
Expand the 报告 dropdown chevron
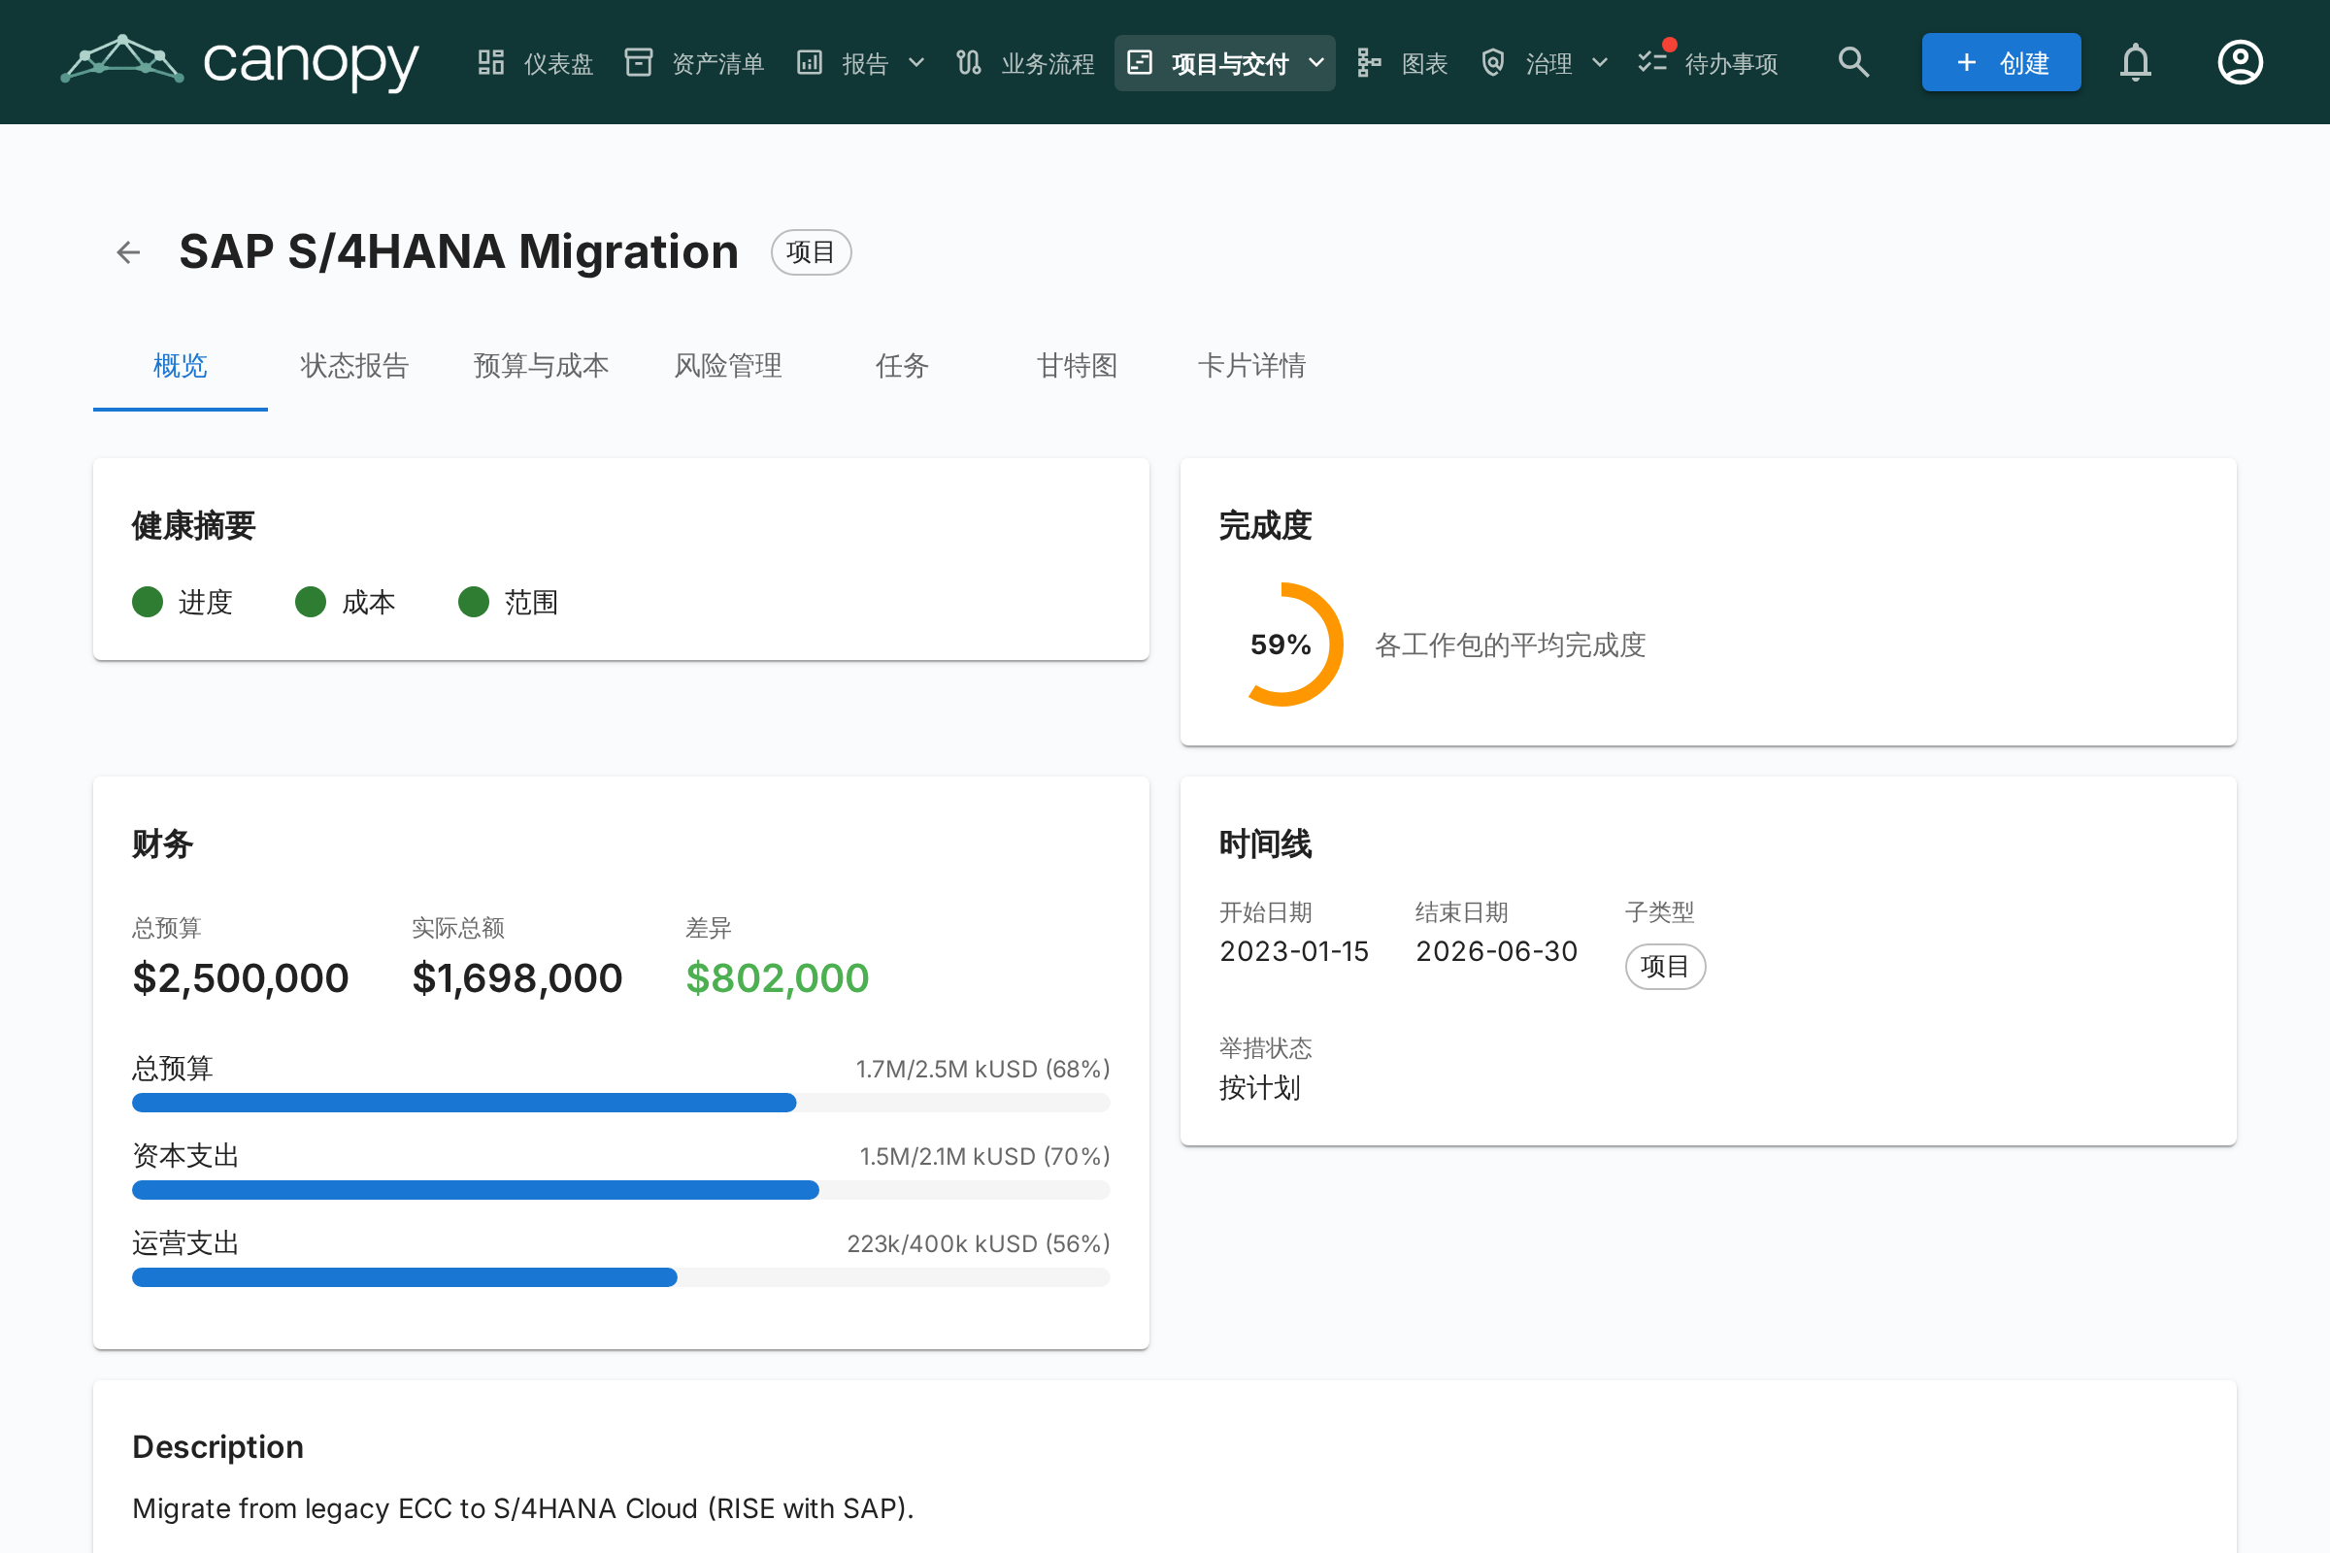916,63
